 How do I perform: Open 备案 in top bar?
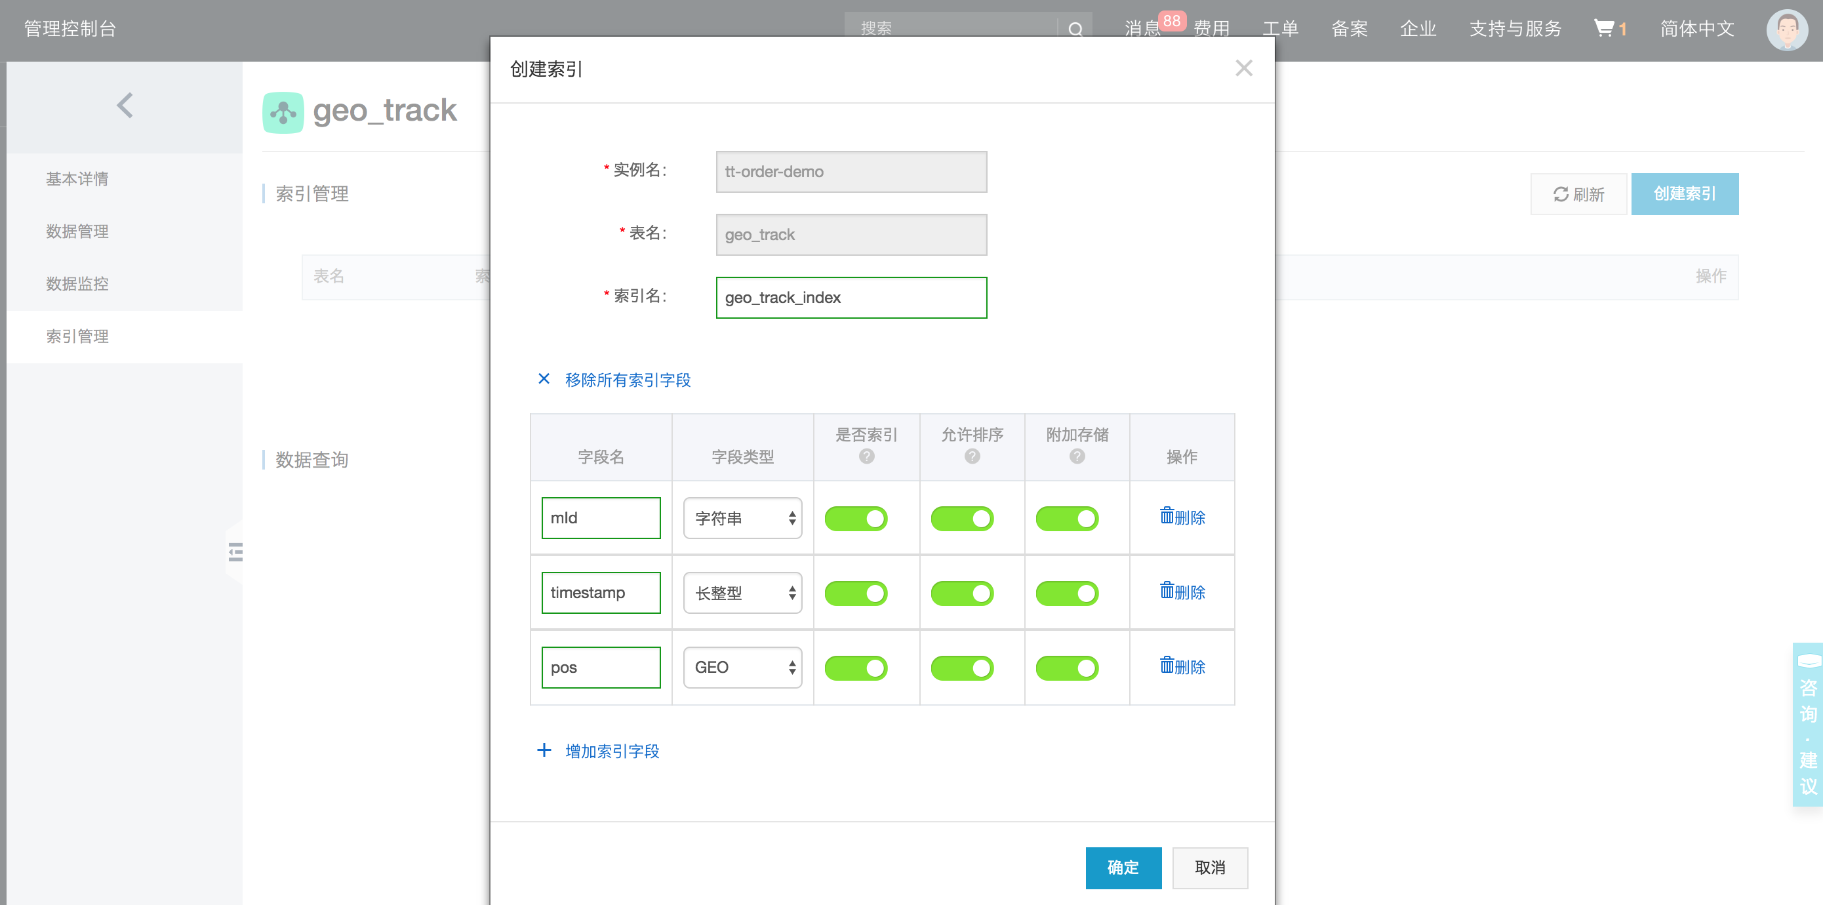point(1350,28)
